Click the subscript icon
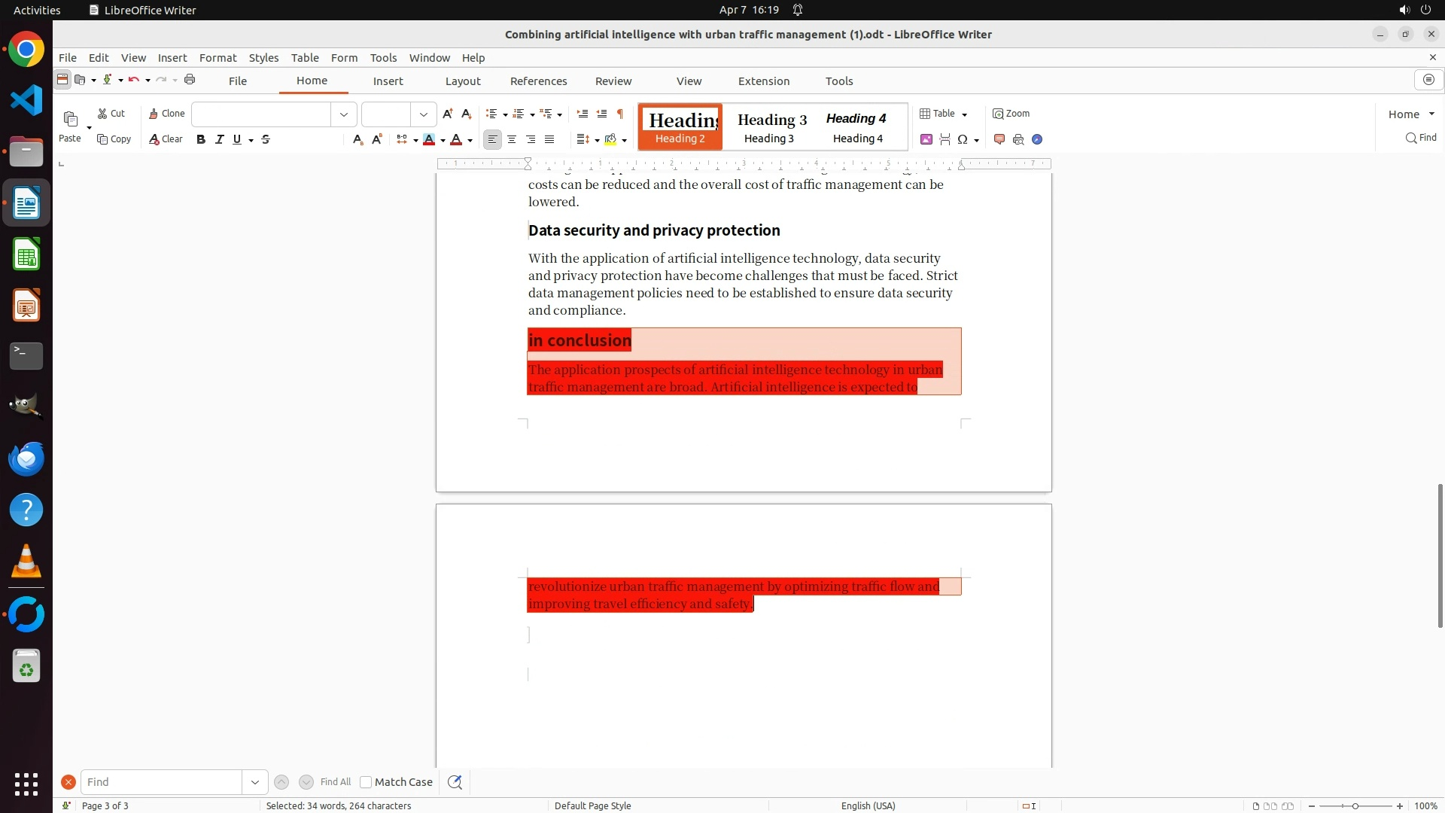Screen dimensions: 1445x813 [357, 139]
